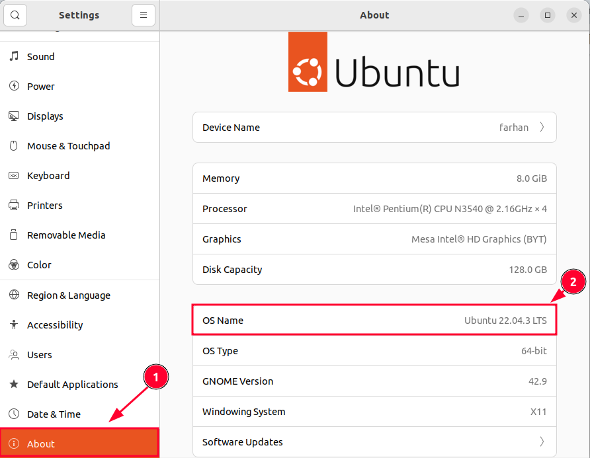Minimize the Settings window
Viewport: 590px width, 458px height.
[x=521, y=15]
